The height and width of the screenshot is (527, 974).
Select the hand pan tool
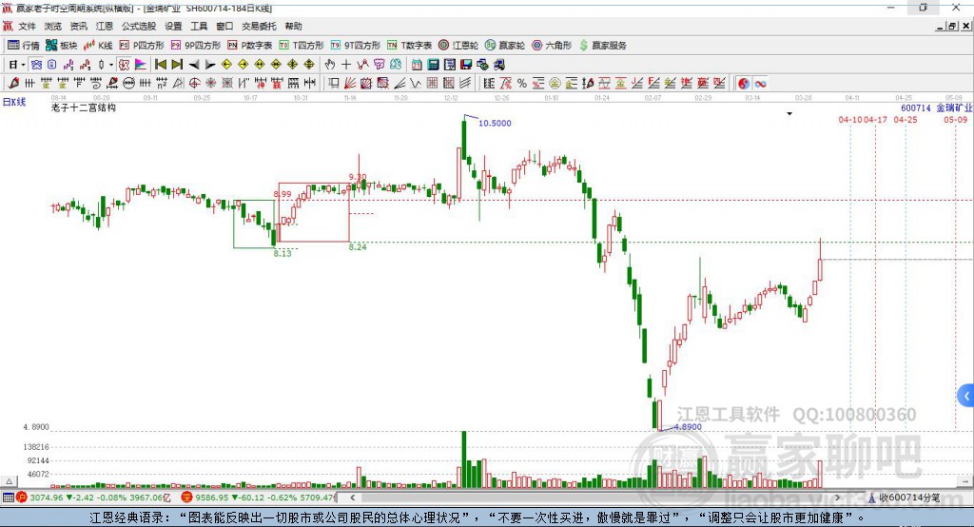point(330,65)
